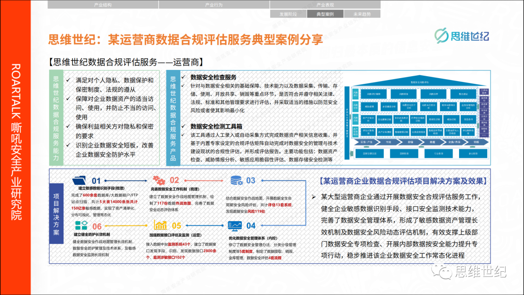
Task: Click the red text 风险119处
Action: click(256, 211)
